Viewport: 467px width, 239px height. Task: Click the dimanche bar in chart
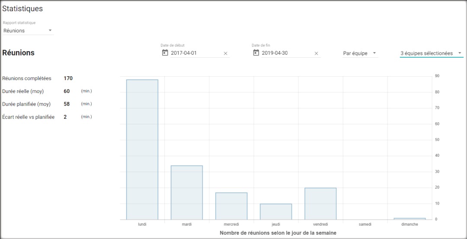coord(410,219)
